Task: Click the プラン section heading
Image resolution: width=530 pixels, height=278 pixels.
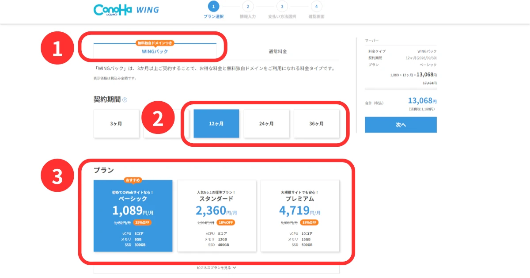Action: 104,170
